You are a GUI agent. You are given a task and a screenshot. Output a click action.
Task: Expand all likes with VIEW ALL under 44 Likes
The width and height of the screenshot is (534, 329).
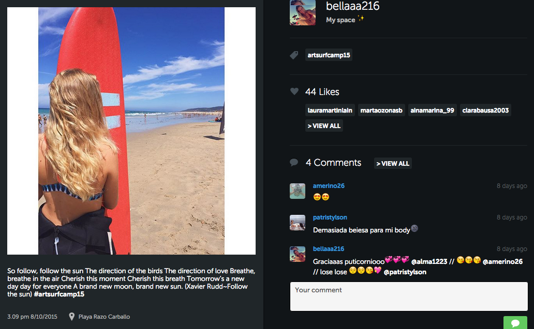coord(324,126)
